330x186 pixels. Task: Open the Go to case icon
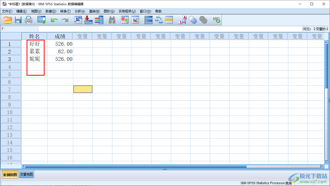tap(78, 20)
